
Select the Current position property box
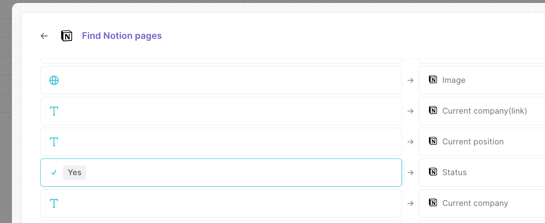482,142
